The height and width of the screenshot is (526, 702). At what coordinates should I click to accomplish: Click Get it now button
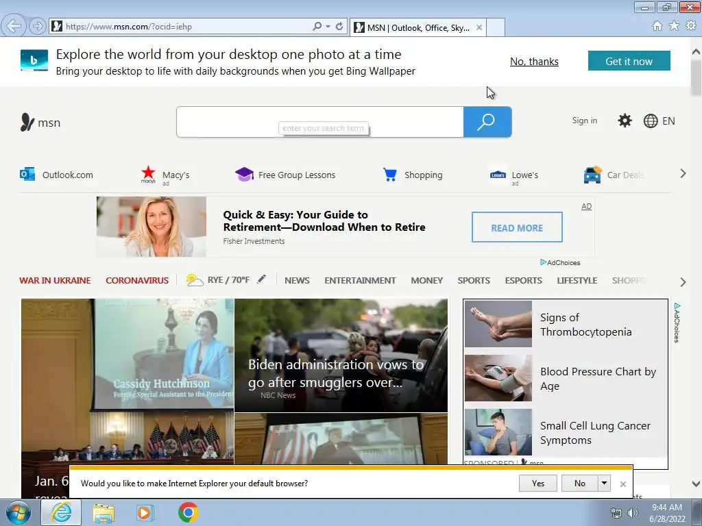629,61
